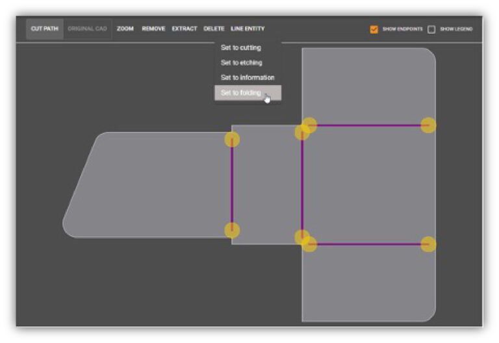The width and height of the screenshot is (499, 343).
Task: Select the leftmost vertical purple fold line
Action: tap(232, 185)
